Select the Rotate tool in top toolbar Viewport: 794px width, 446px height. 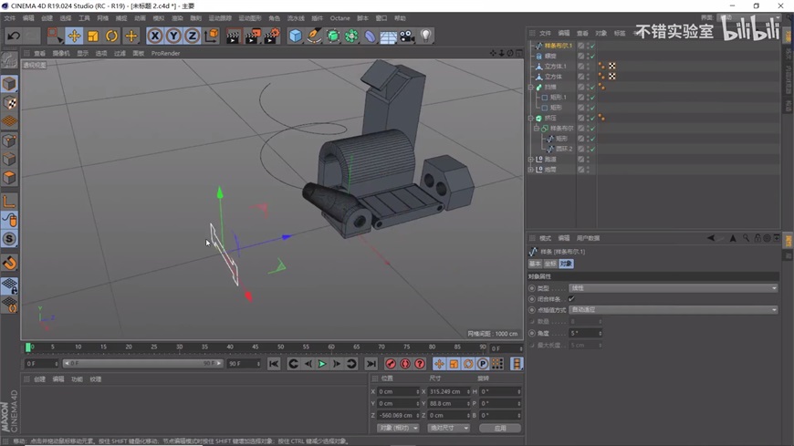click(111, 36)
